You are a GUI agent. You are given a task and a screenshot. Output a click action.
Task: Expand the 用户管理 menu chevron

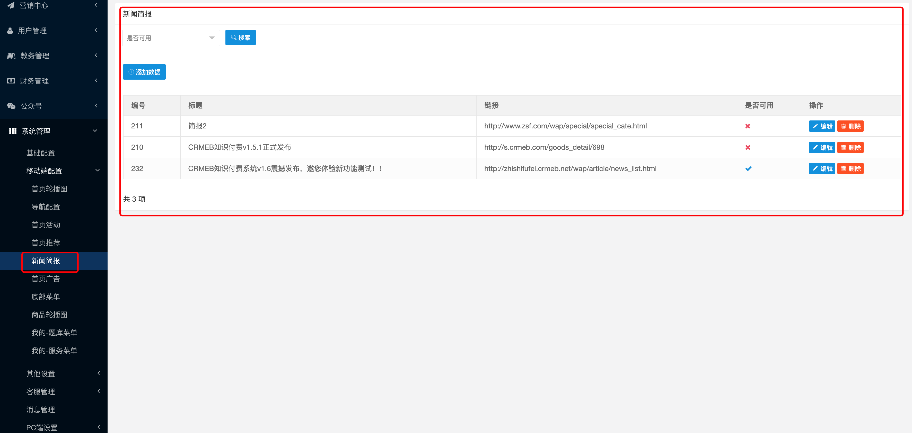[96, 30]
